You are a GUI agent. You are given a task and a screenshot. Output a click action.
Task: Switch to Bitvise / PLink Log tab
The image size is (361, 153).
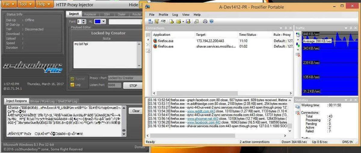click(42, 101)
